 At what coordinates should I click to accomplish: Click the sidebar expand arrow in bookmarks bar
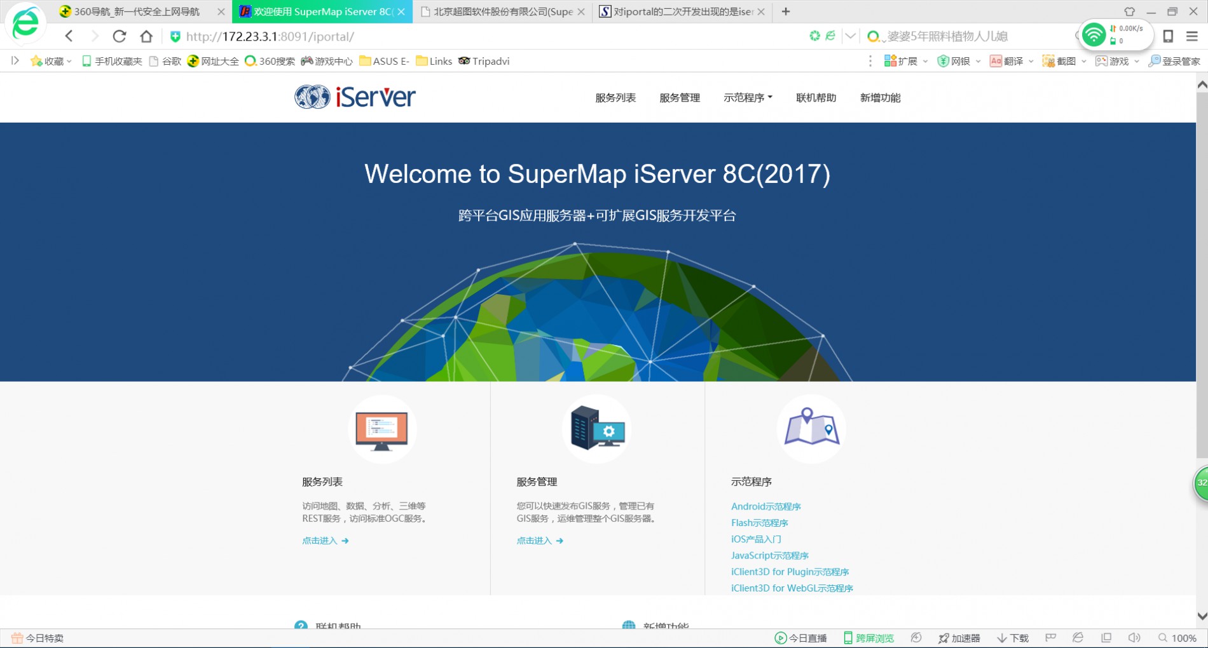[x=15, y=61]
